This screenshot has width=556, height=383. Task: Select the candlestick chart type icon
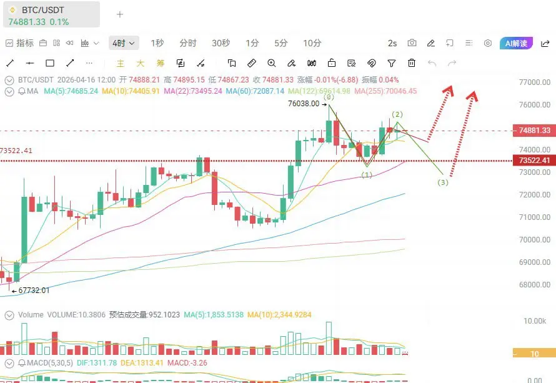click(85, 43)
